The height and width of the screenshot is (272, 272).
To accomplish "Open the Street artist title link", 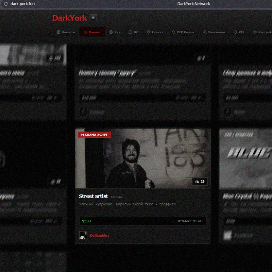I will point(93,196).
